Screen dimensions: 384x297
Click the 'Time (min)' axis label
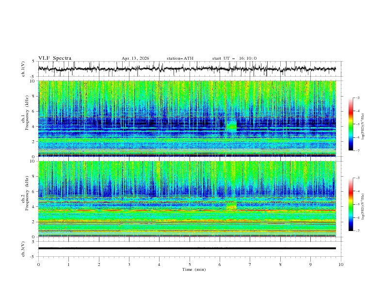[x=194, y=269]
